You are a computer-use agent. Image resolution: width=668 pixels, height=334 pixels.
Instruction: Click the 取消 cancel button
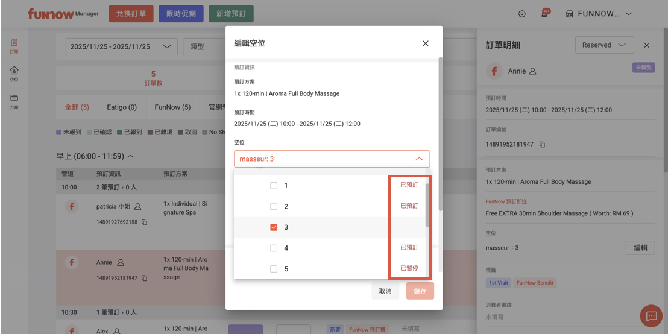pyautogui.click(x=385, y=291)
